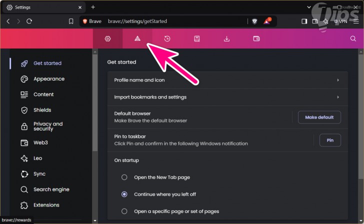Open Sync settings section
This screenshot has width=364, height=224.
tap(39, 174)
